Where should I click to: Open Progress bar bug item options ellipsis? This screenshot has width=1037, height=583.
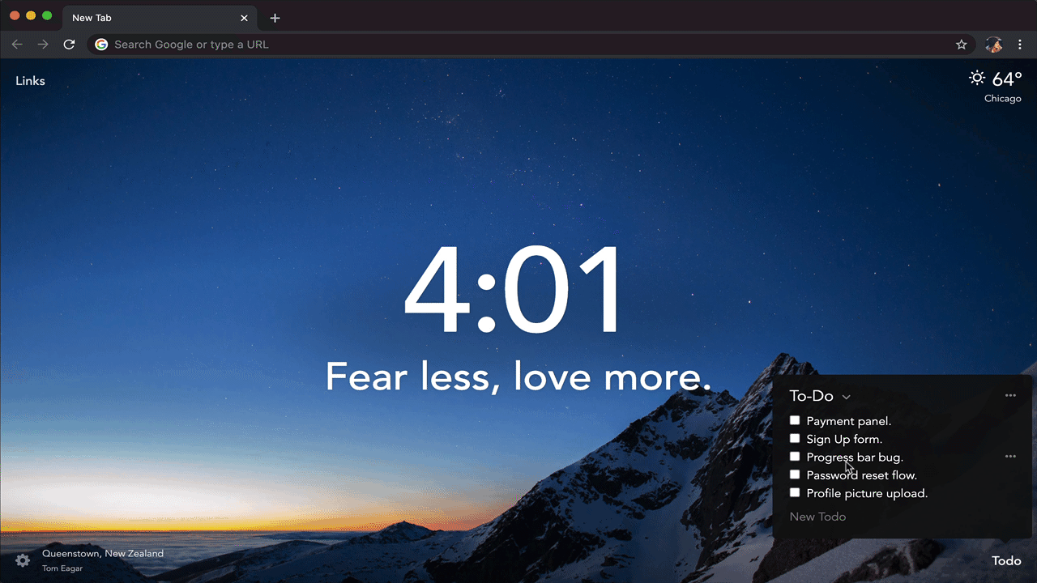tap(1010, 457)
